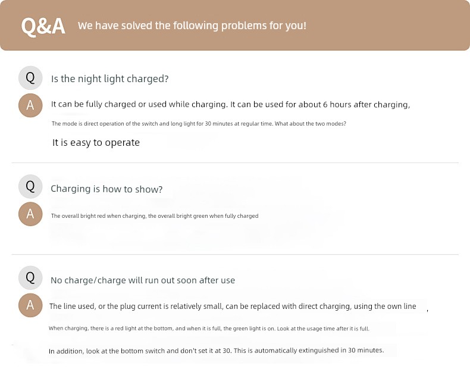This screenshot has height=372, width=470.
Task: Click the text about automatically extinguished in 30 minutes
Action: point(216,351)
